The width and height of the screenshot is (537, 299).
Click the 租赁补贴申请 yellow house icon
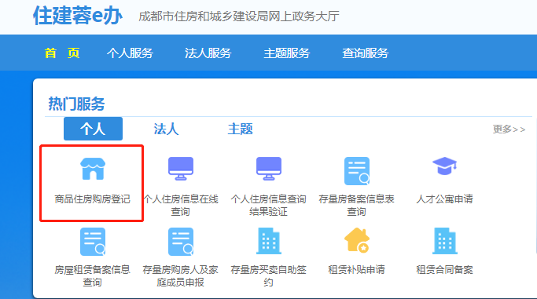point(357,240)
